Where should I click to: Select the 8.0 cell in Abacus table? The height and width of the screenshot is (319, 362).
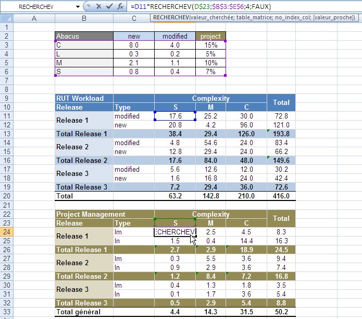tap(134, 45)
